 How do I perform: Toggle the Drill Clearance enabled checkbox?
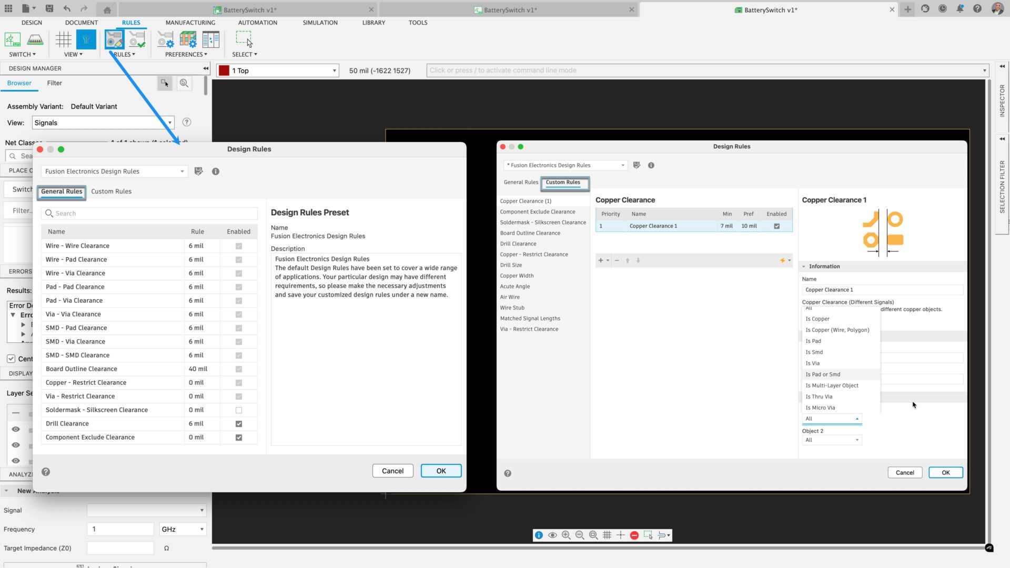click(239, 424)
